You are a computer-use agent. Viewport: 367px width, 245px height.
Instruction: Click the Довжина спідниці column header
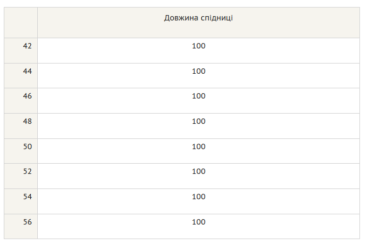tap(198, 18)
